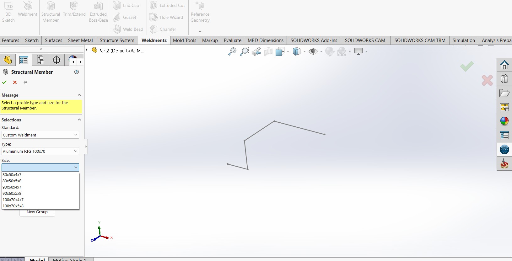Image resolution: width=512 pixels, height=261 pixels.
Task: Pin the Structural Member panel with pushpin
Action: click(x=25, y=82)
